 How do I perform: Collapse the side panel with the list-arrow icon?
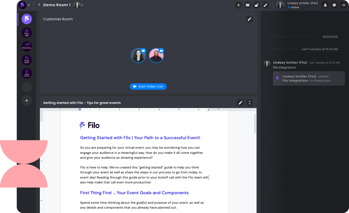343,5
